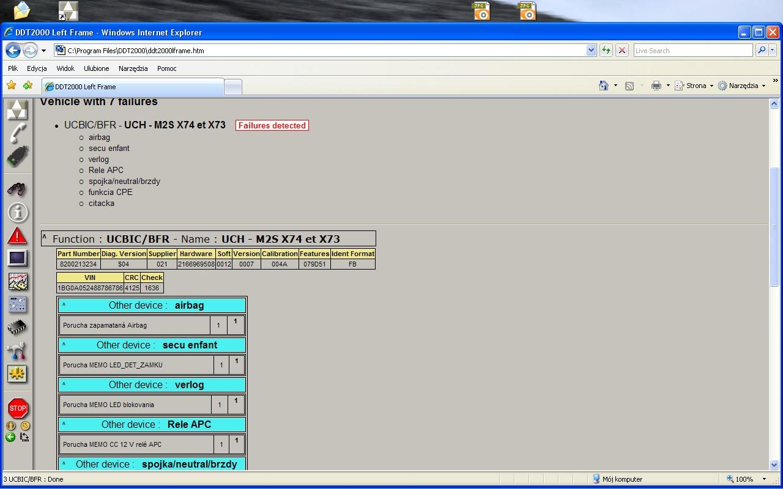Click the RSS feeds toolbar icon
The image size is (783, 489).
point(629,86)
